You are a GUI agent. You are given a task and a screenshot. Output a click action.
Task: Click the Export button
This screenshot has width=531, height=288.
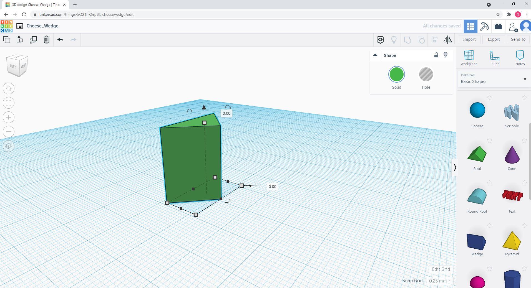point(494,39)
